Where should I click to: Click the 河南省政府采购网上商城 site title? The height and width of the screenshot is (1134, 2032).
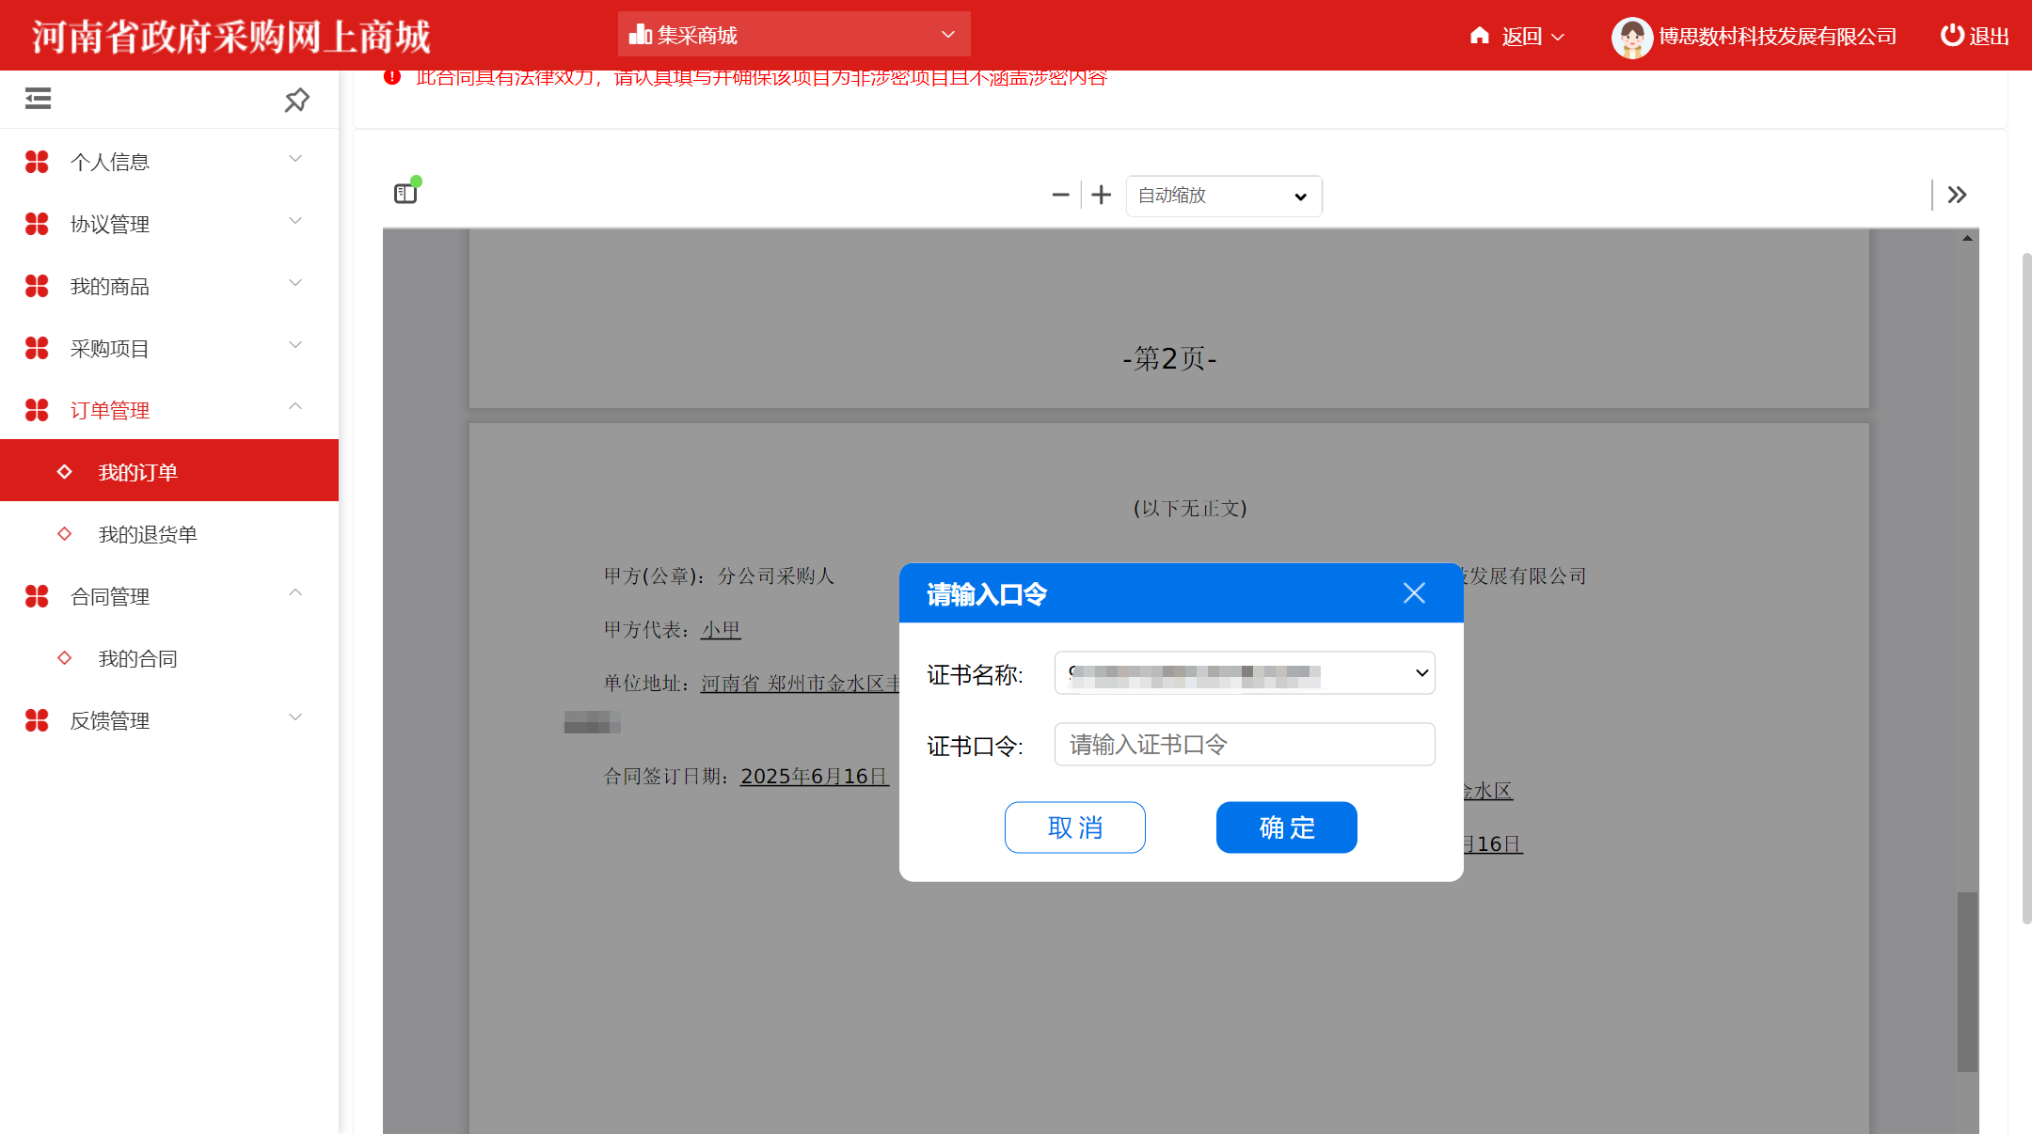[231, 36]
